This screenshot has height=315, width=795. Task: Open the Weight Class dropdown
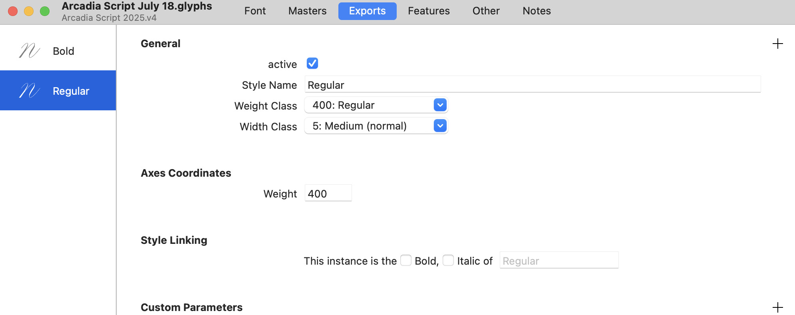[x=376, y=105]
